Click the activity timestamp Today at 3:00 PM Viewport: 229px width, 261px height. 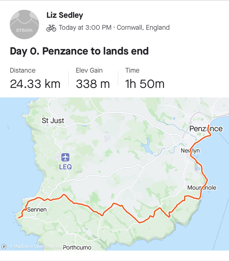(85, 28)
